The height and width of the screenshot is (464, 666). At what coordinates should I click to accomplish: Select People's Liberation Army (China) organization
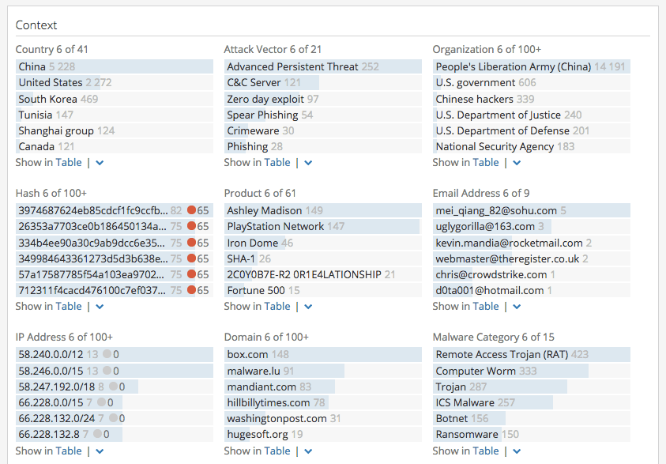click(532, 66)
